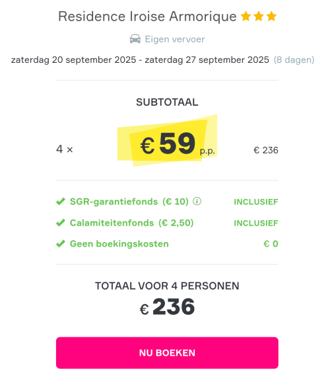Screen dimensions: 330x377
Task: Click the yellow highlighted €59 p.p. price
Action: tap(167, 141)
